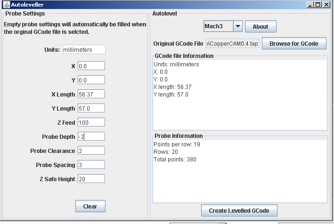The image size is (334, 224).
Task: Click the Z Feed input field
Action: coord(91,122)
